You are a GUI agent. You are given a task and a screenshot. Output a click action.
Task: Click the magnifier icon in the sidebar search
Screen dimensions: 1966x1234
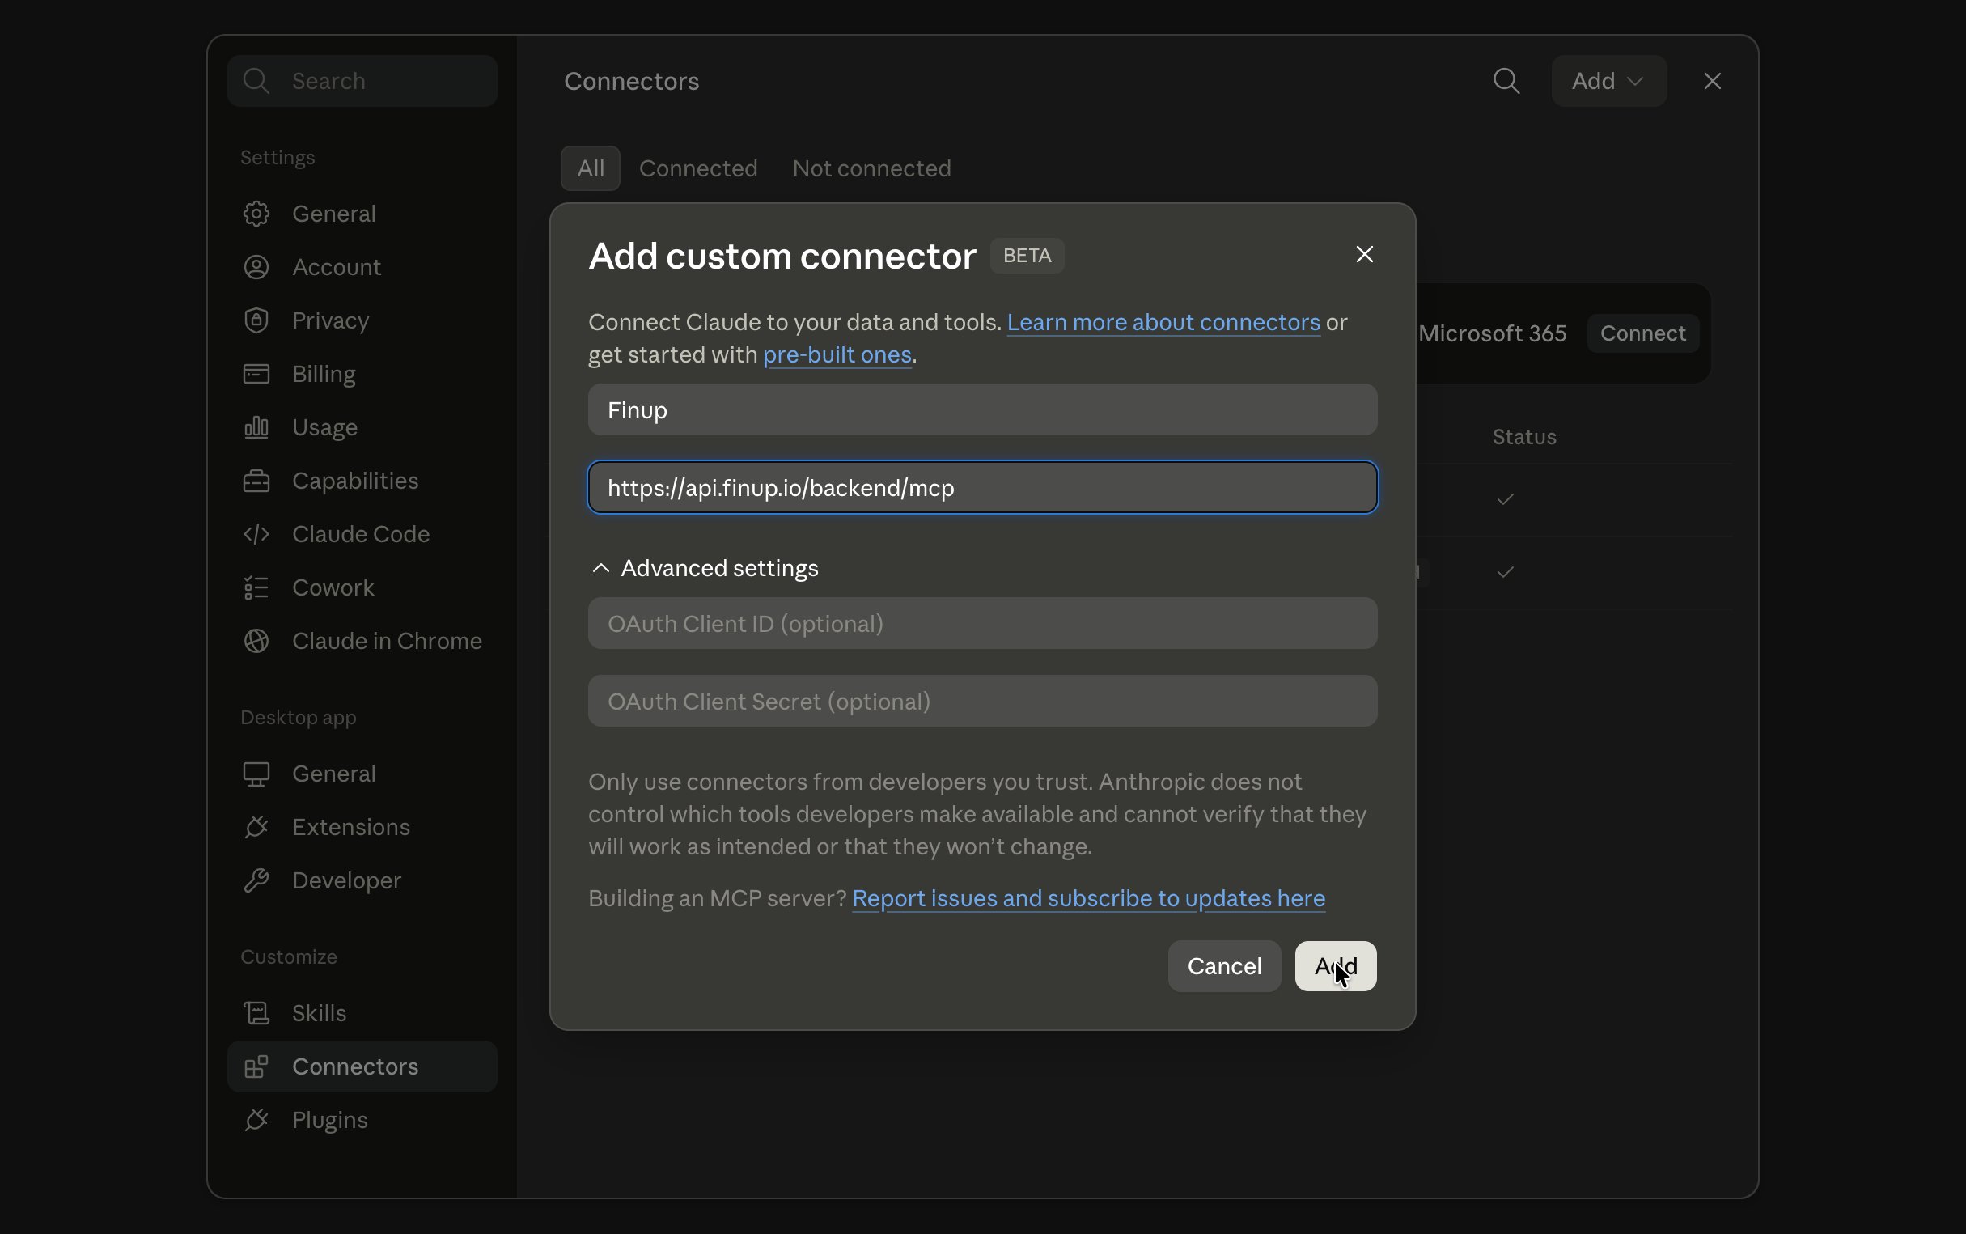pyautogui.click(x=256, y=81)
